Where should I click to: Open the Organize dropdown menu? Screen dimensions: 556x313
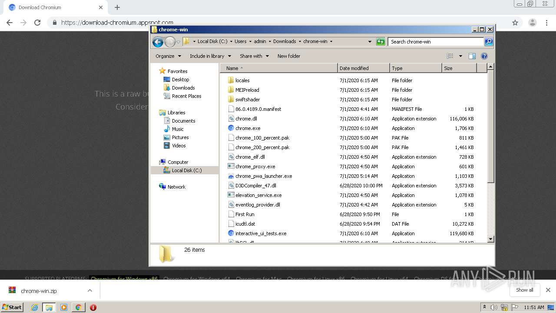(168, 56)
